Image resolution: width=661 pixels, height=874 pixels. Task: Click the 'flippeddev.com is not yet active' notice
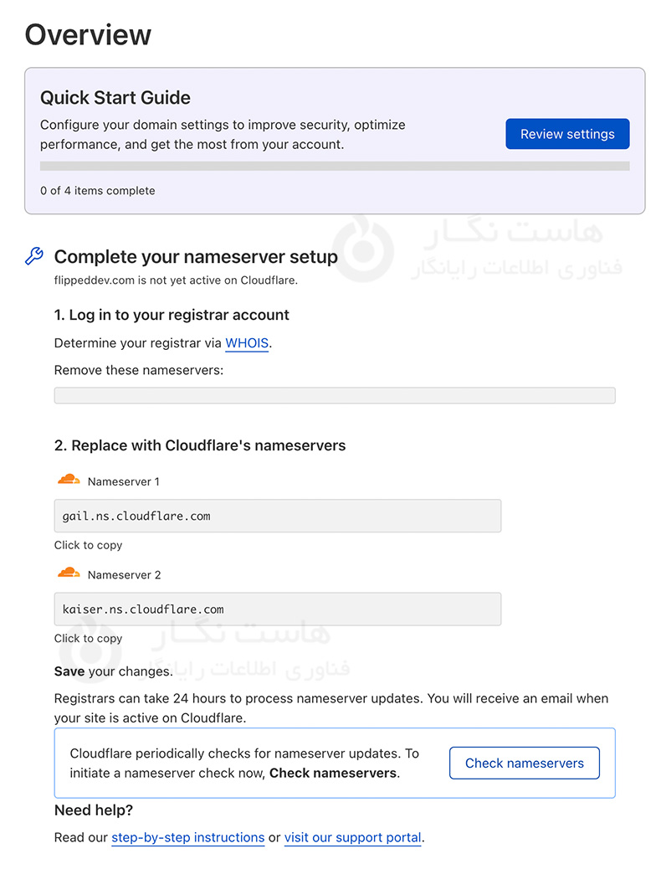tap(176, 280)
